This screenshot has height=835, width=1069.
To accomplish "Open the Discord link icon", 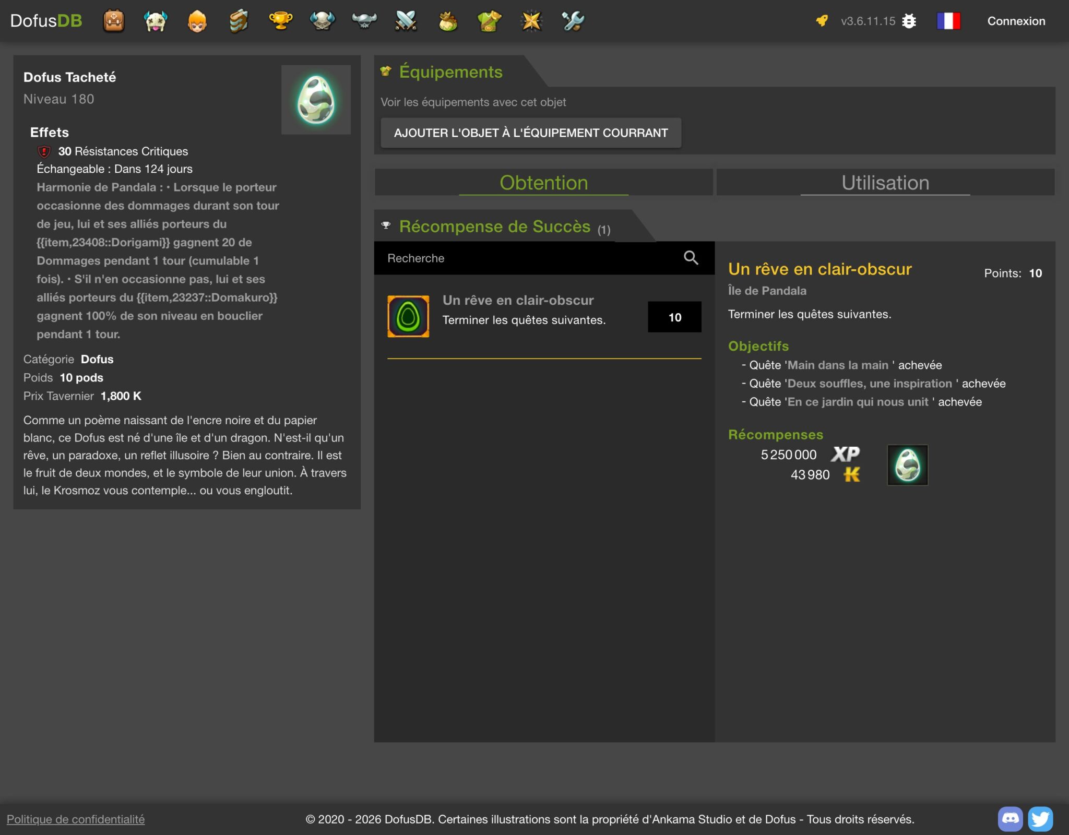I will click(1011, 819).
